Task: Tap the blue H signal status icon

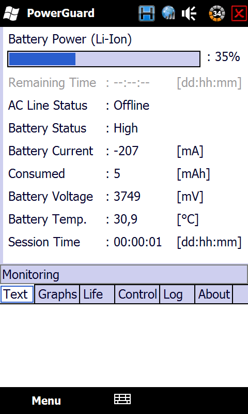Action: point(147,13)
